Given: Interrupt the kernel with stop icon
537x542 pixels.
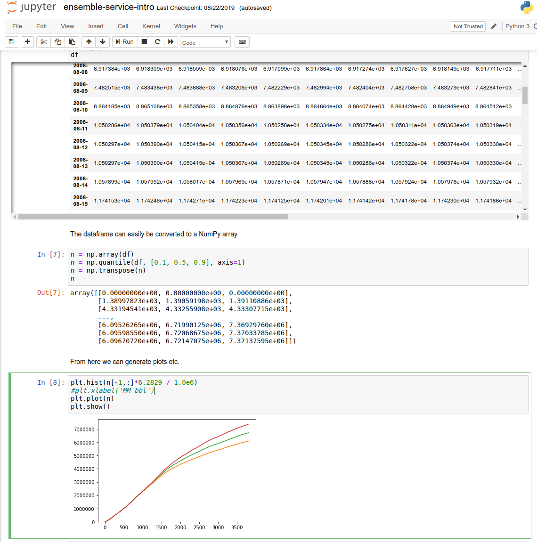Looking at the screenshot, I should (145, 42).
